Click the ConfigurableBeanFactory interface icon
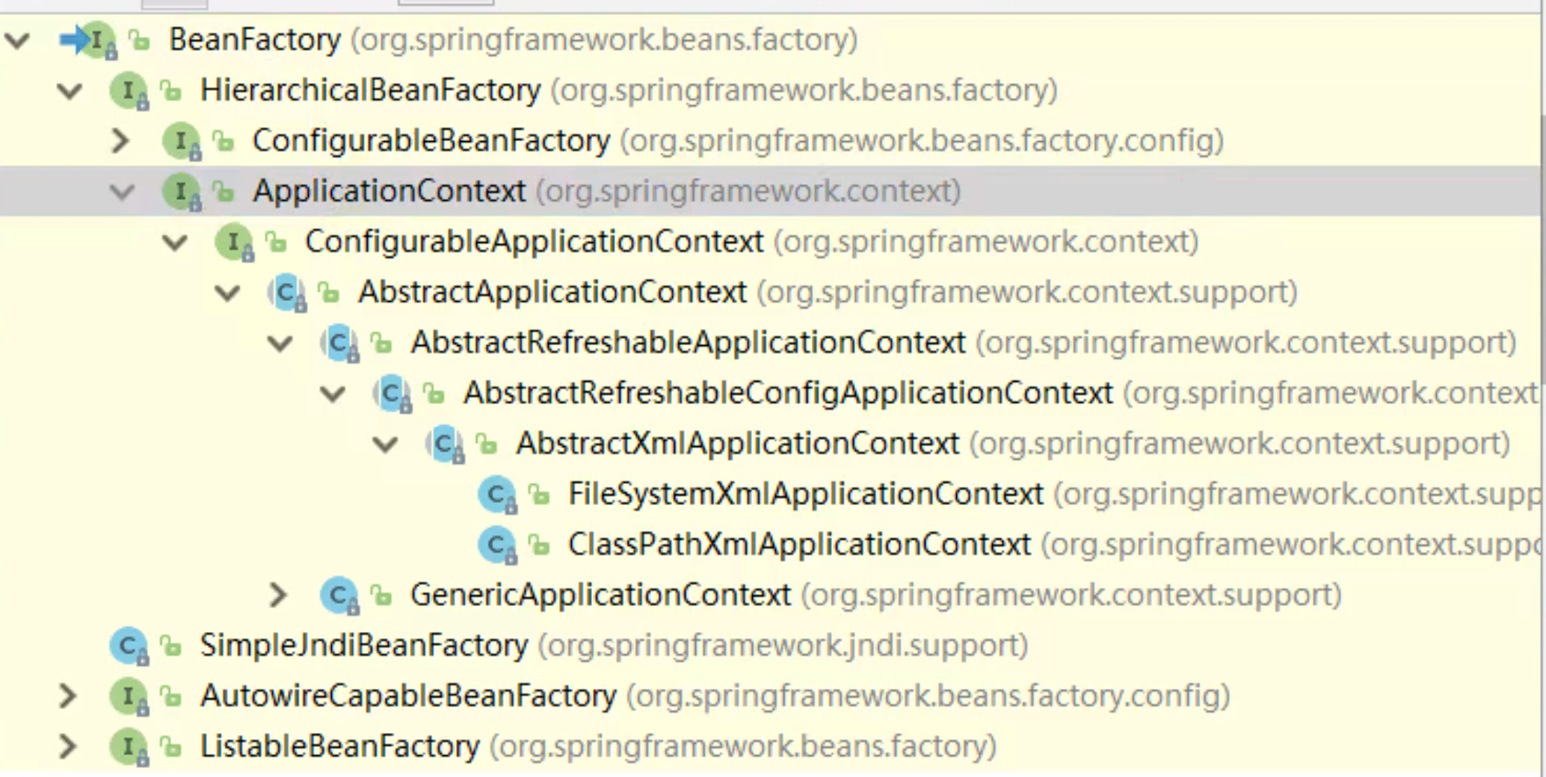1546x777 pixels. pyautogui.click(x=182, y=141)
